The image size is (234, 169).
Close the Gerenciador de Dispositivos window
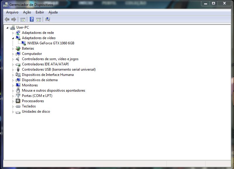click(x=224, y=3)
